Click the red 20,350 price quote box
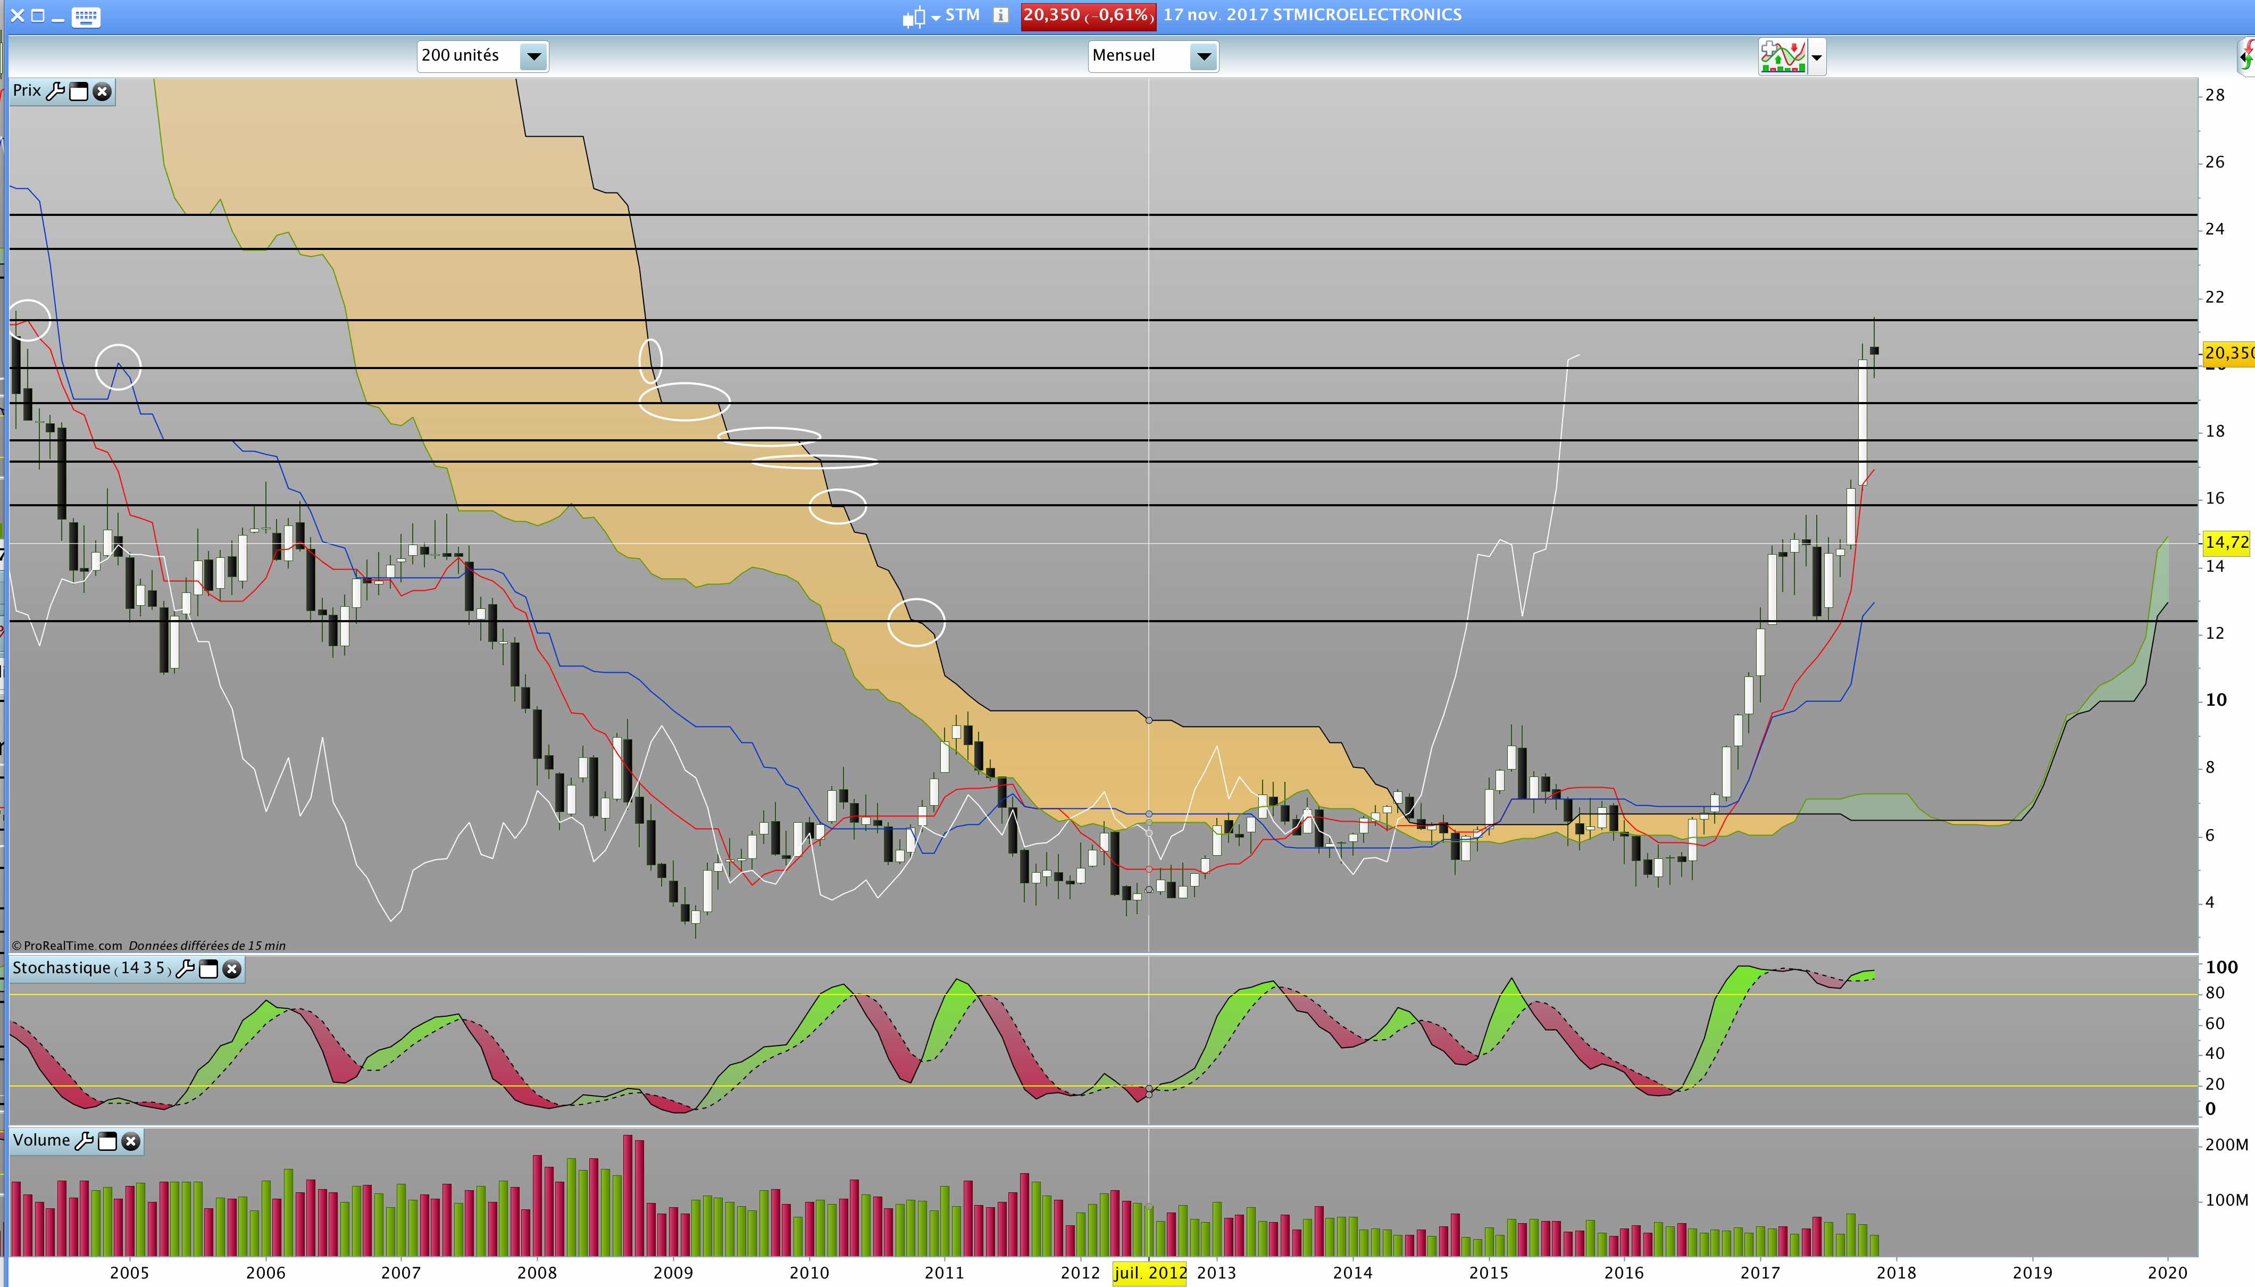The width and height of the screenshot is (2255, 1287). click(1088, 16)
